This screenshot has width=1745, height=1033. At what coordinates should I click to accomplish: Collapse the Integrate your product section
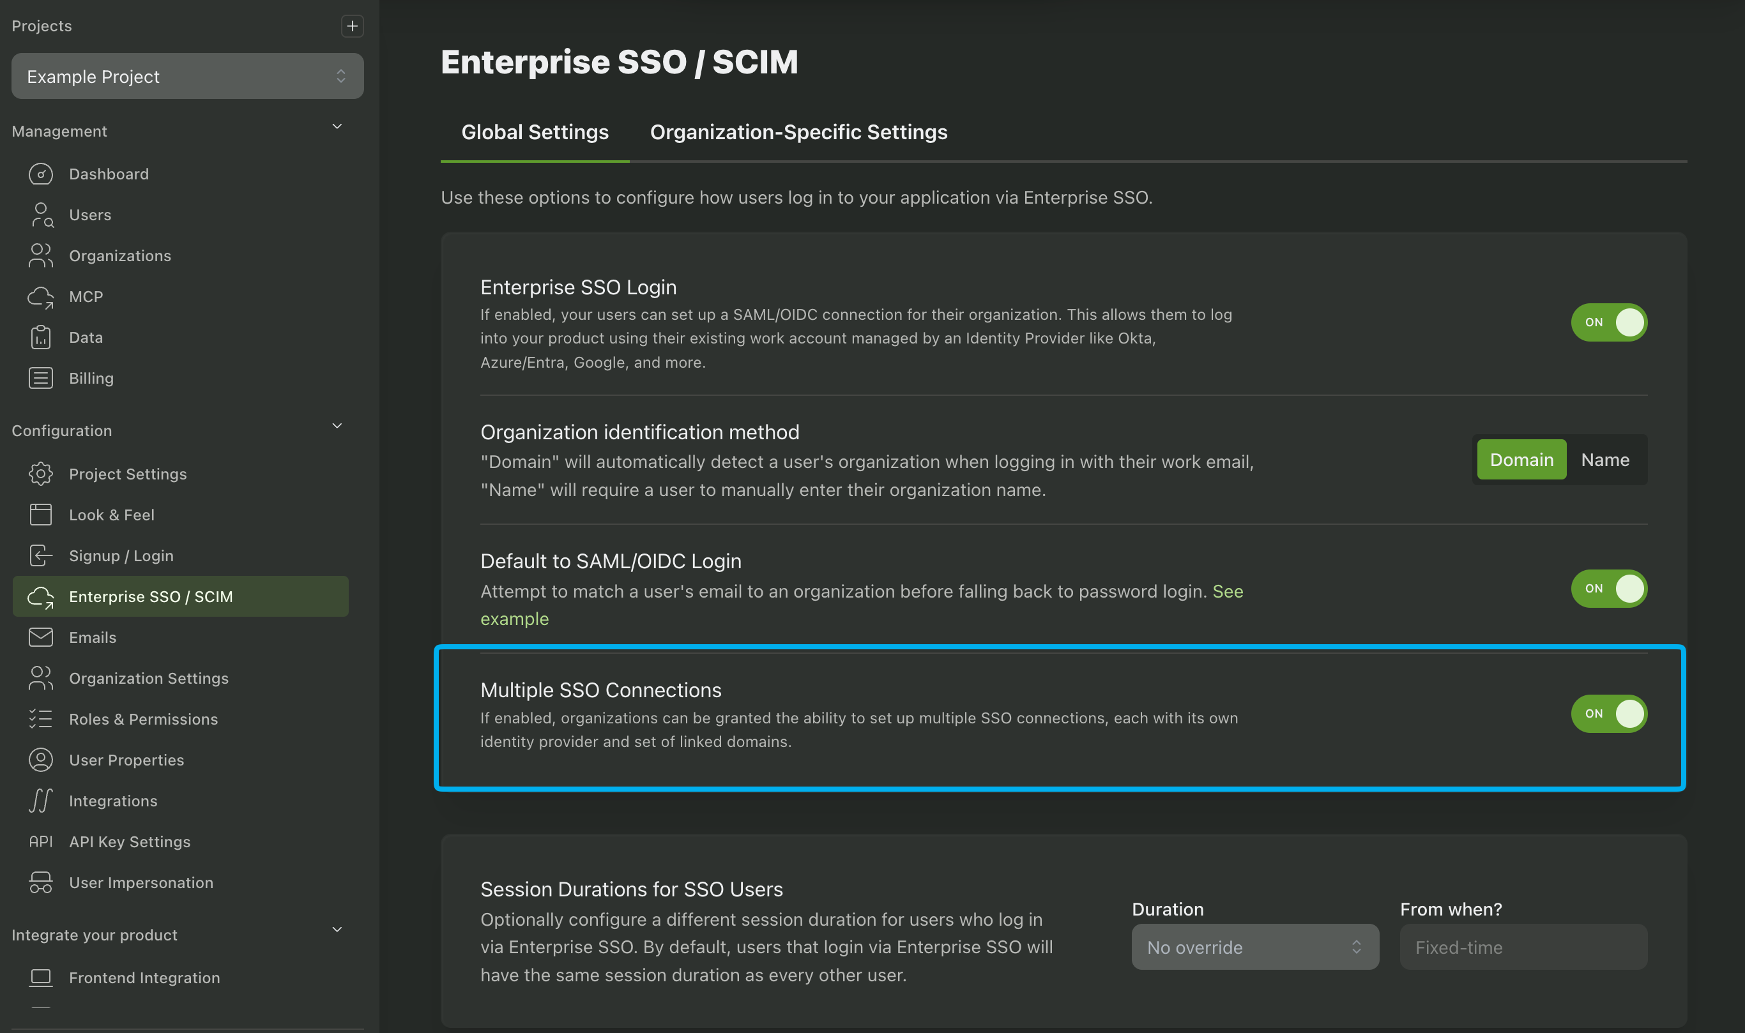pyautogui.click(x=337, y=930)
